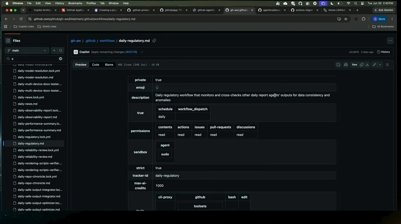401x224 pixels.
Task: Select the Preview view tab
Action: 81,65
